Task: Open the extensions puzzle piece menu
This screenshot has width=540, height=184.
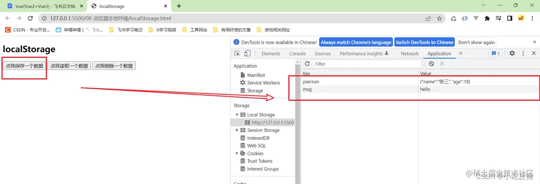Action: point(487,19)
